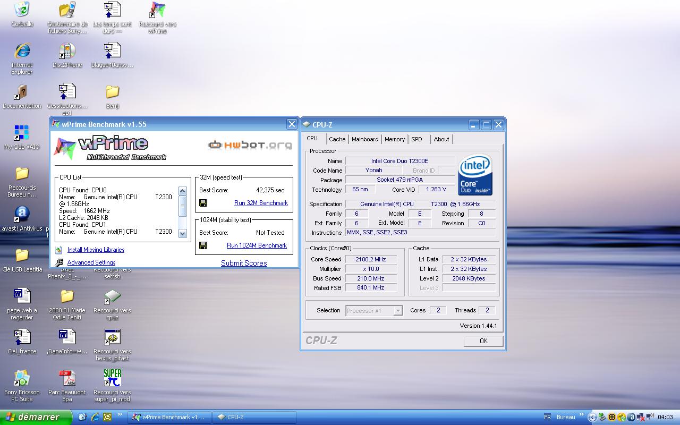The width and height of the screenshot is (680, 425).
Task: Select the blague40ansv desktop file
Action: click(x=112, y=55)
